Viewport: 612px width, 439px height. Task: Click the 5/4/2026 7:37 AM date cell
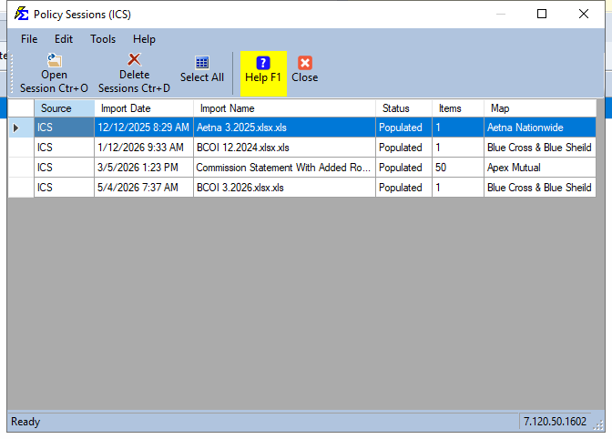coord(144,188)
